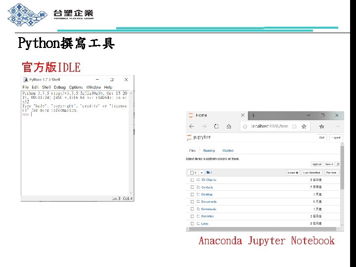This screenshot has height=267, width=356.
Task: Open the Edit menu in IDLE
Action: pyautogui.click(x=35, y=87)
